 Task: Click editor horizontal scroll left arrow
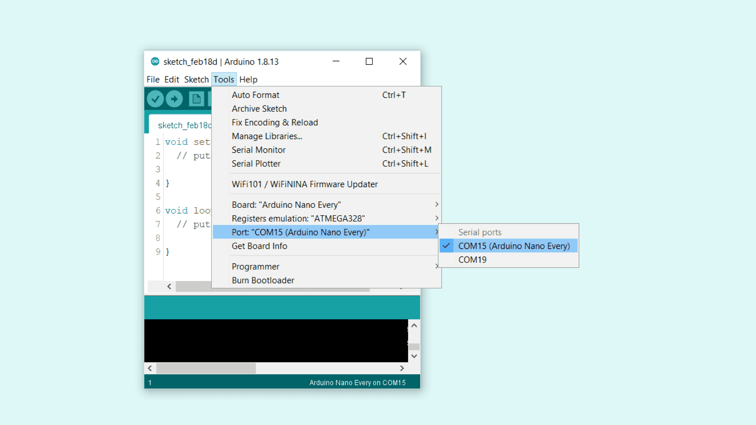169,286
